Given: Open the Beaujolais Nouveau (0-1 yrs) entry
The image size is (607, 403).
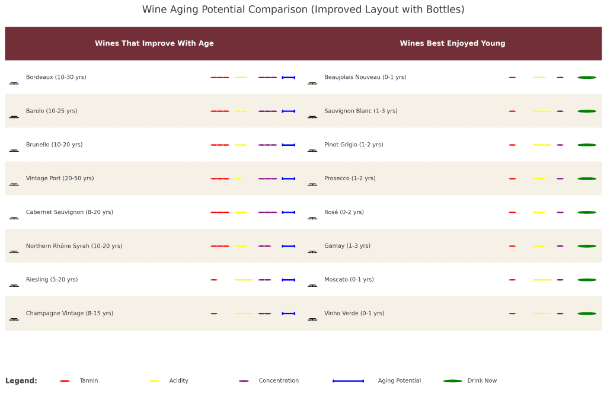Looking at the screenshot, I should point(365,78).
